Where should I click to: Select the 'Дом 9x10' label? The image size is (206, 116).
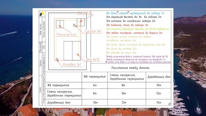pos(93,60)
